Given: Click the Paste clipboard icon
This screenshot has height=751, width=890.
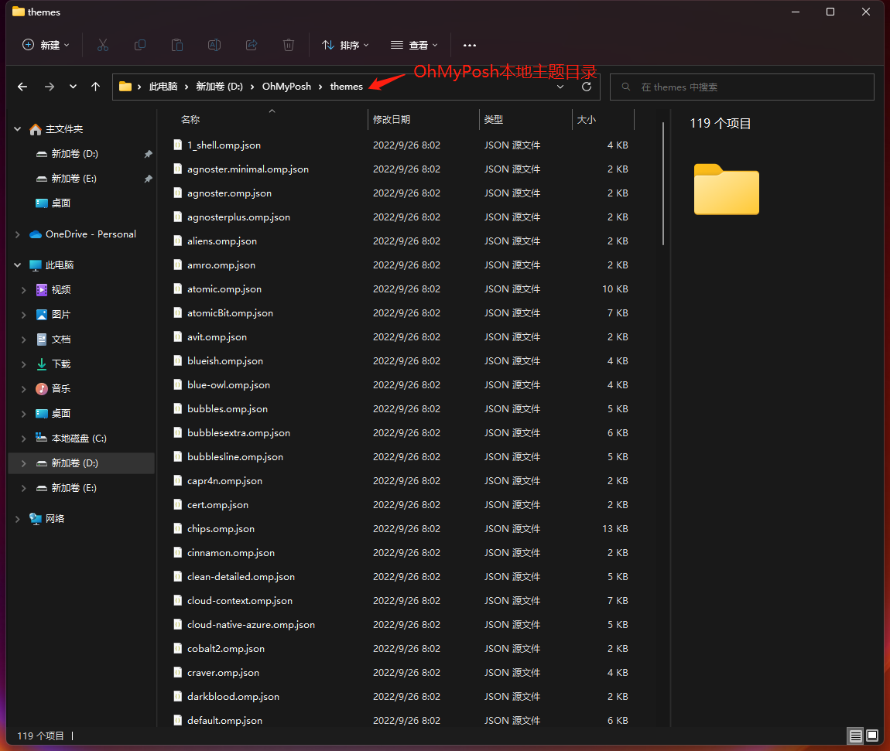Looking at the screenshot, I should click(177, 45).
